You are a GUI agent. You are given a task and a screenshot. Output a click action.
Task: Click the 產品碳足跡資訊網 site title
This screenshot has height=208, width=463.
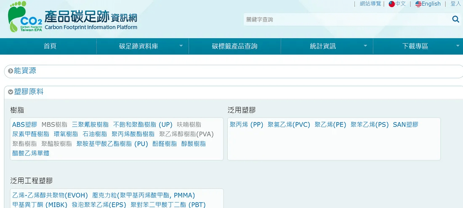(x=90, y=17)
